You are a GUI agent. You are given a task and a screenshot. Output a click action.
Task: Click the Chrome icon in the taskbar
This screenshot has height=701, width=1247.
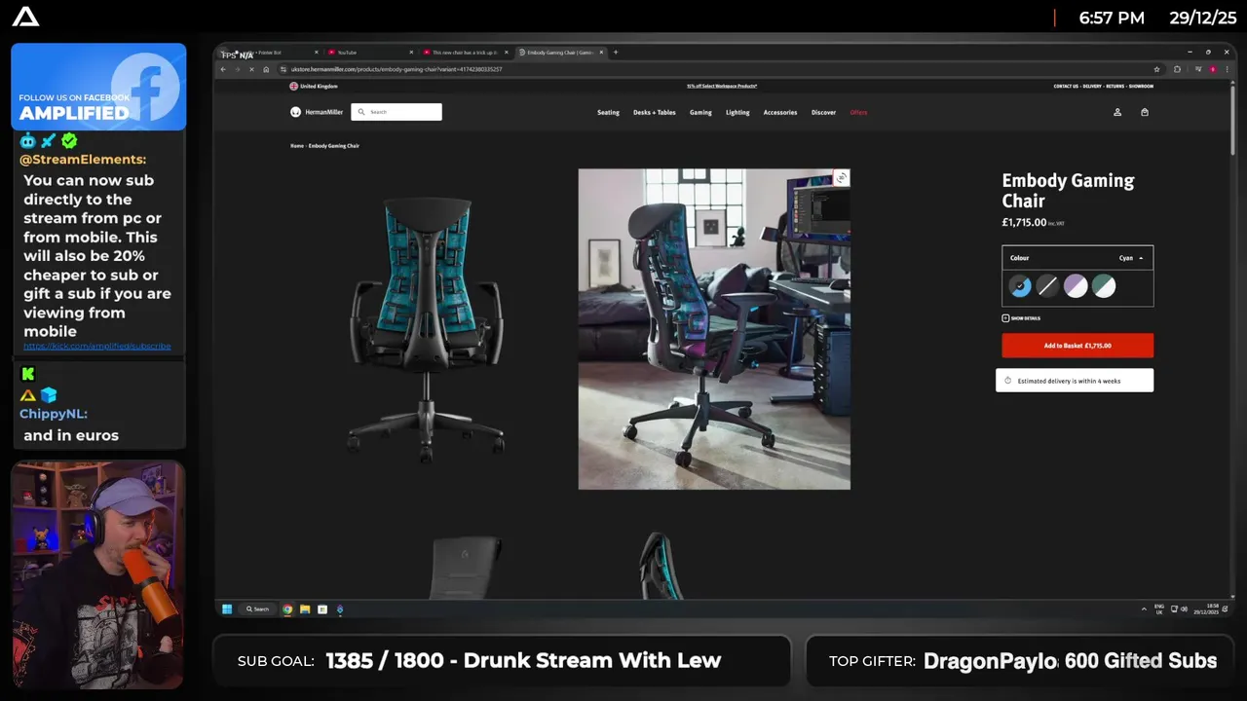(287, 609)
